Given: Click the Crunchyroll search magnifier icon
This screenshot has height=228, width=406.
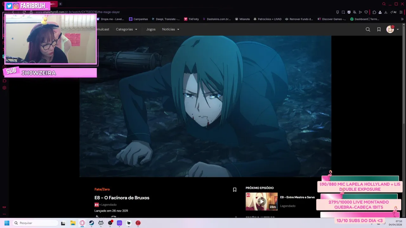Looking at the screenshot, I should pos(368,29).
